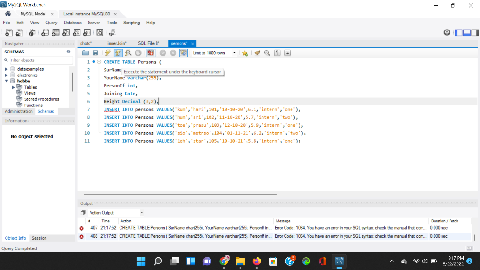Open the Object Info tab
The height and width of the screenshot is (270, 480).
click(x=15, y=238)
